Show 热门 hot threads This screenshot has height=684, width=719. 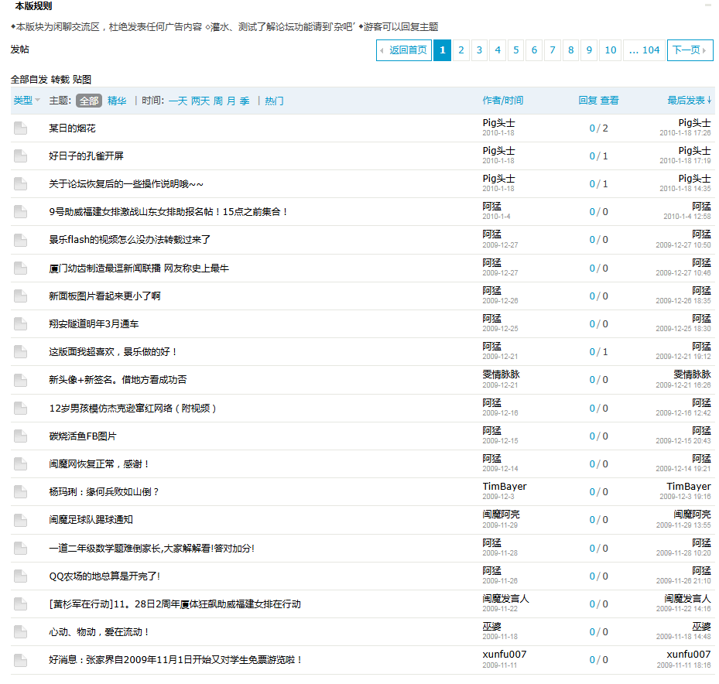click(274, 101)
